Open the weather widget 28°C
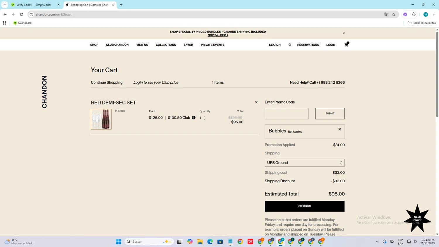439x247 pixels. pyautogui.click(x=19, y=241)
